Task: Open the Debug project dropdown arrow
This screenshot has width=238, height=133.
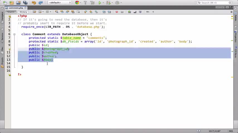Action: pos(112,3)
